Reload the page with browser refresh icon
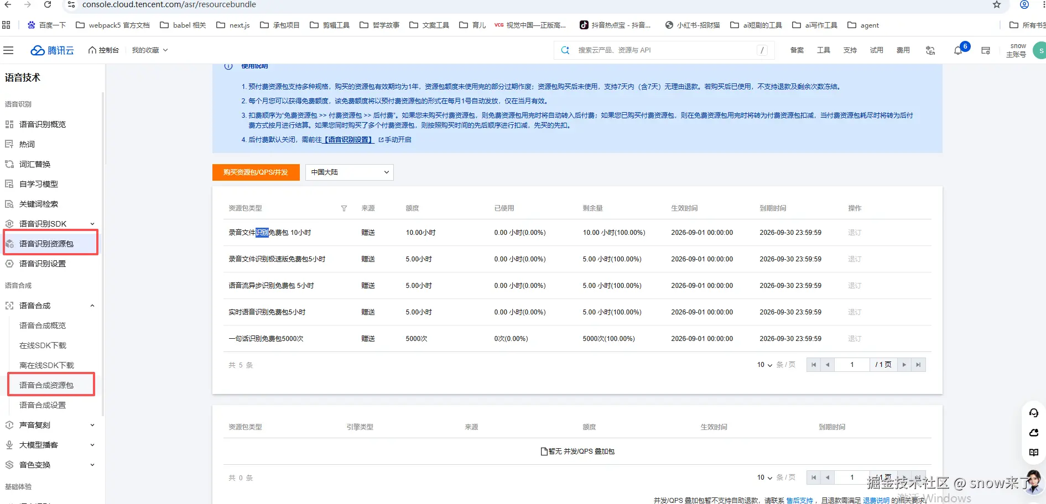 48,4
